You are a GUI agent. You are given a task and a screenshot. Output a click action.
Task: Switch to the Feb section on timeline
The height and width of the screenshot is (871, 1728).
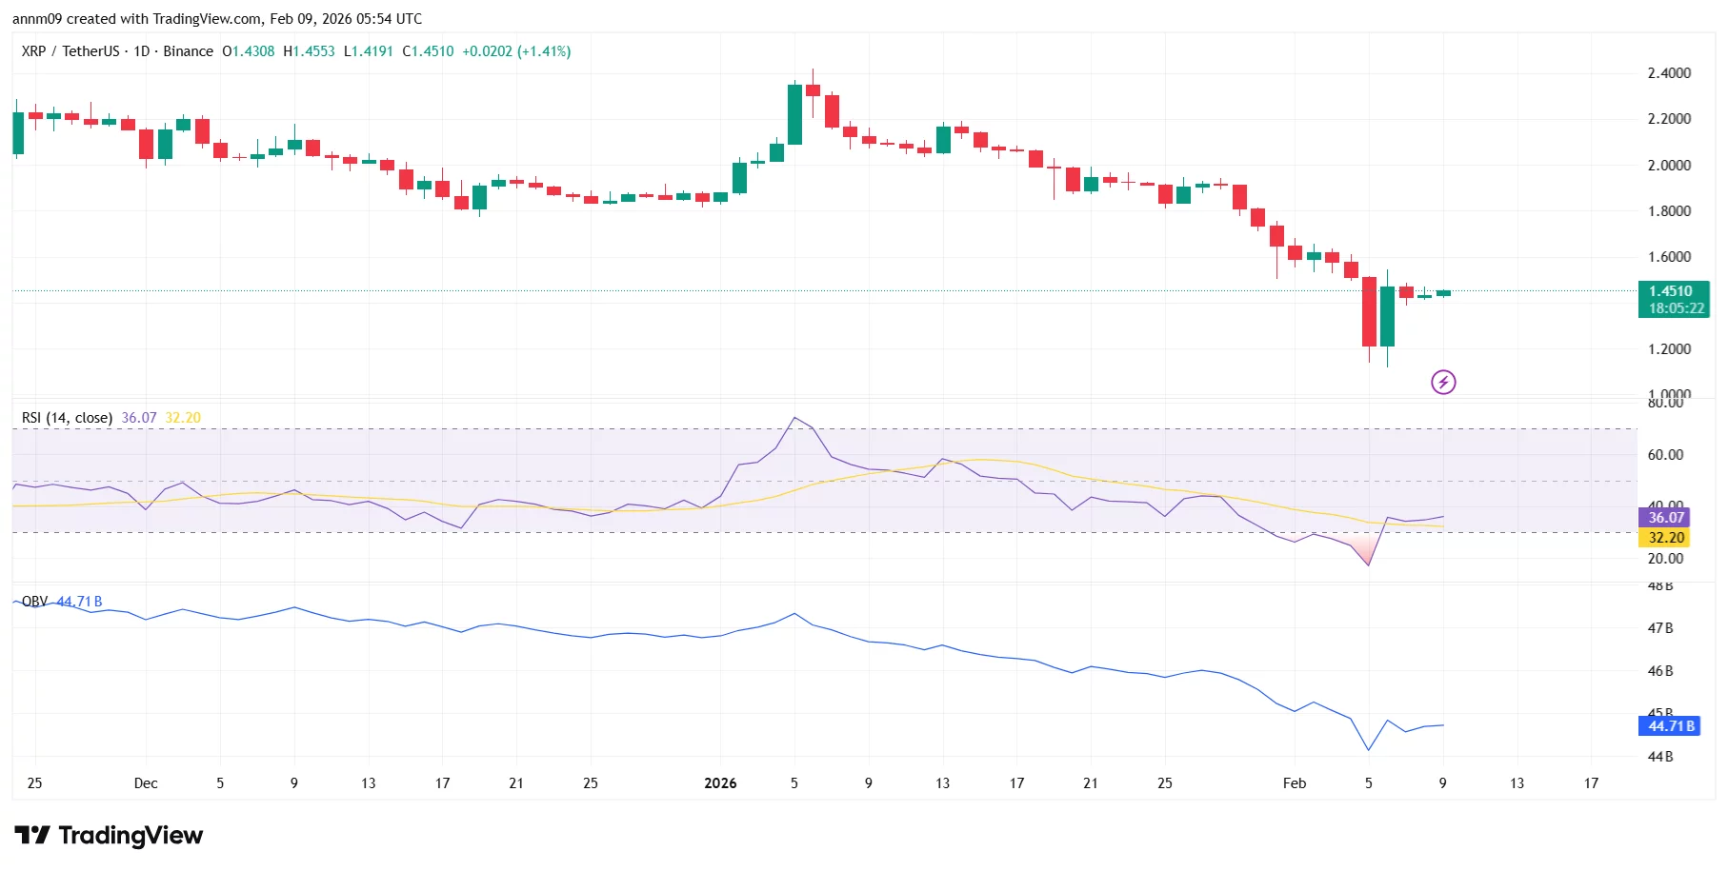coord(1294,782)
